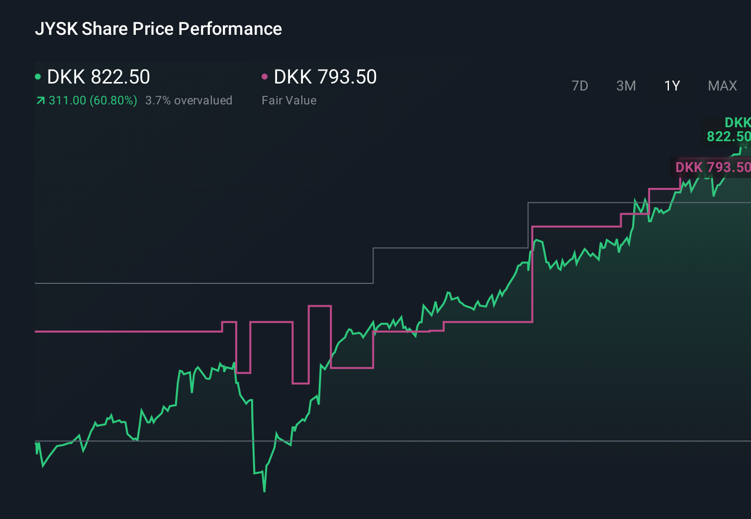
Task: Switch to the MAX time range
Action: point(722,86)
